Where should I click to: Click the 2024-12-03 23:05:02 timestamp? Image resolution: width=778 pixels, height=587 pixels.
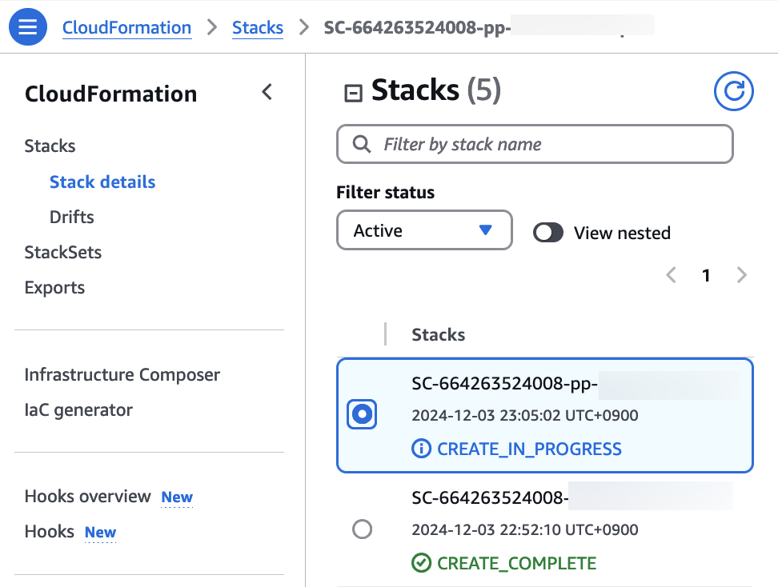point(525,415)
